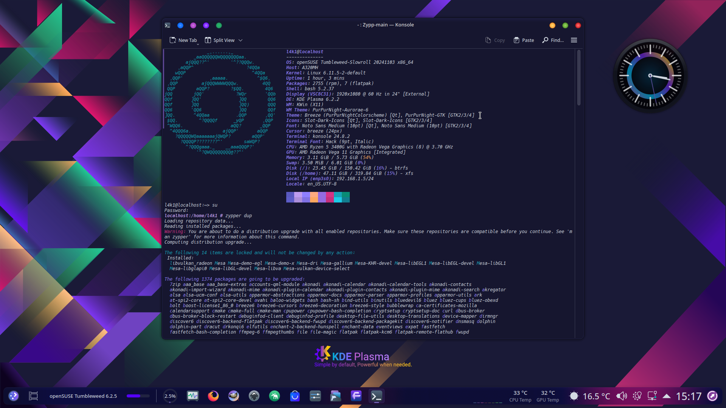Click the desktop pager icon in taskbar
Viewport: 726px width, 408px height.
click(33, 396)
